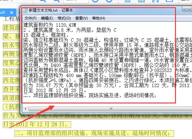Click the Notepad line starting (抗折强度≥5.0MPa)
This screenshot has width=192, height=139.
coord(108,80)
